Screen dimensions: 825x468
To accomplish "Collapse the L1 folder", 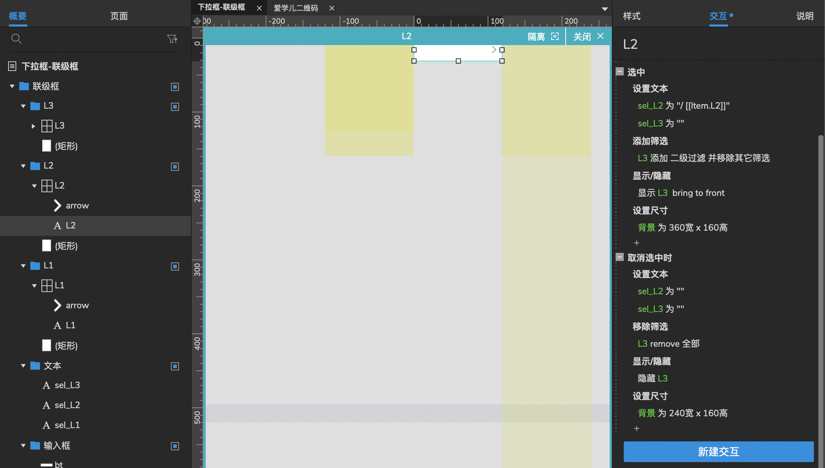I will tap(23, 266).
